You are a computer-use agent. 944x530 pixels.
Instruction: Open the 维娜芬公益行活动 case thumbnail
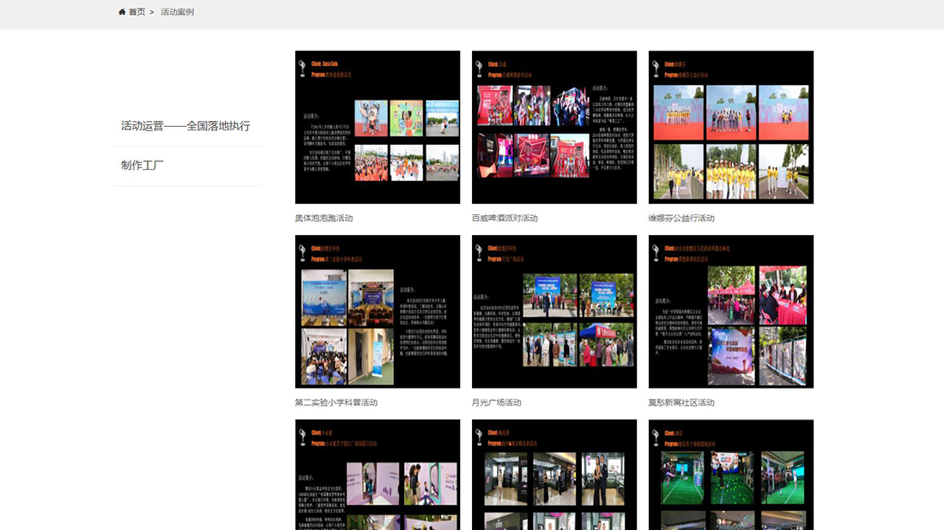[x=731, y=127]
